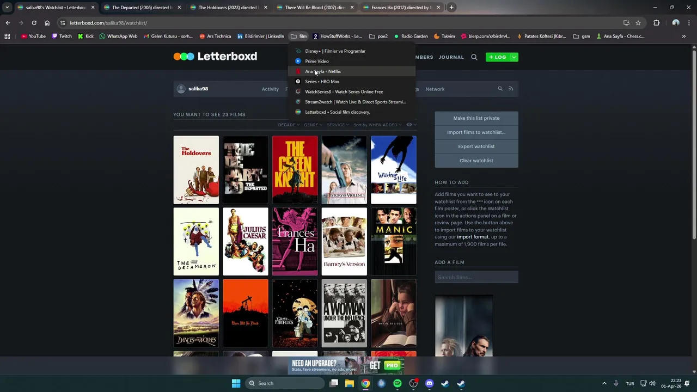
Task: Open A Woman Under the Influence poster
Action: [x=344, y=314]
